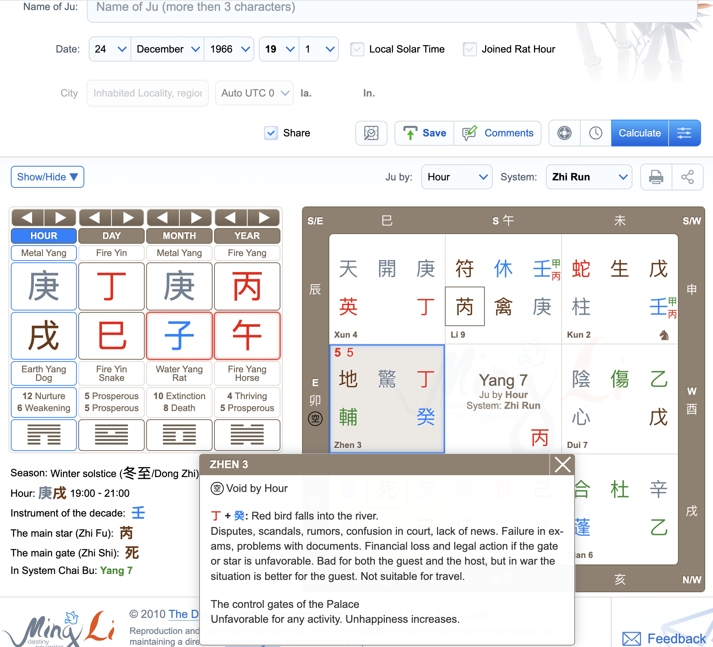Image resolution: width=713 pixels, height=647 pixels.
Task: Select the Kun 2 palace cell
Action: [620, 289]
